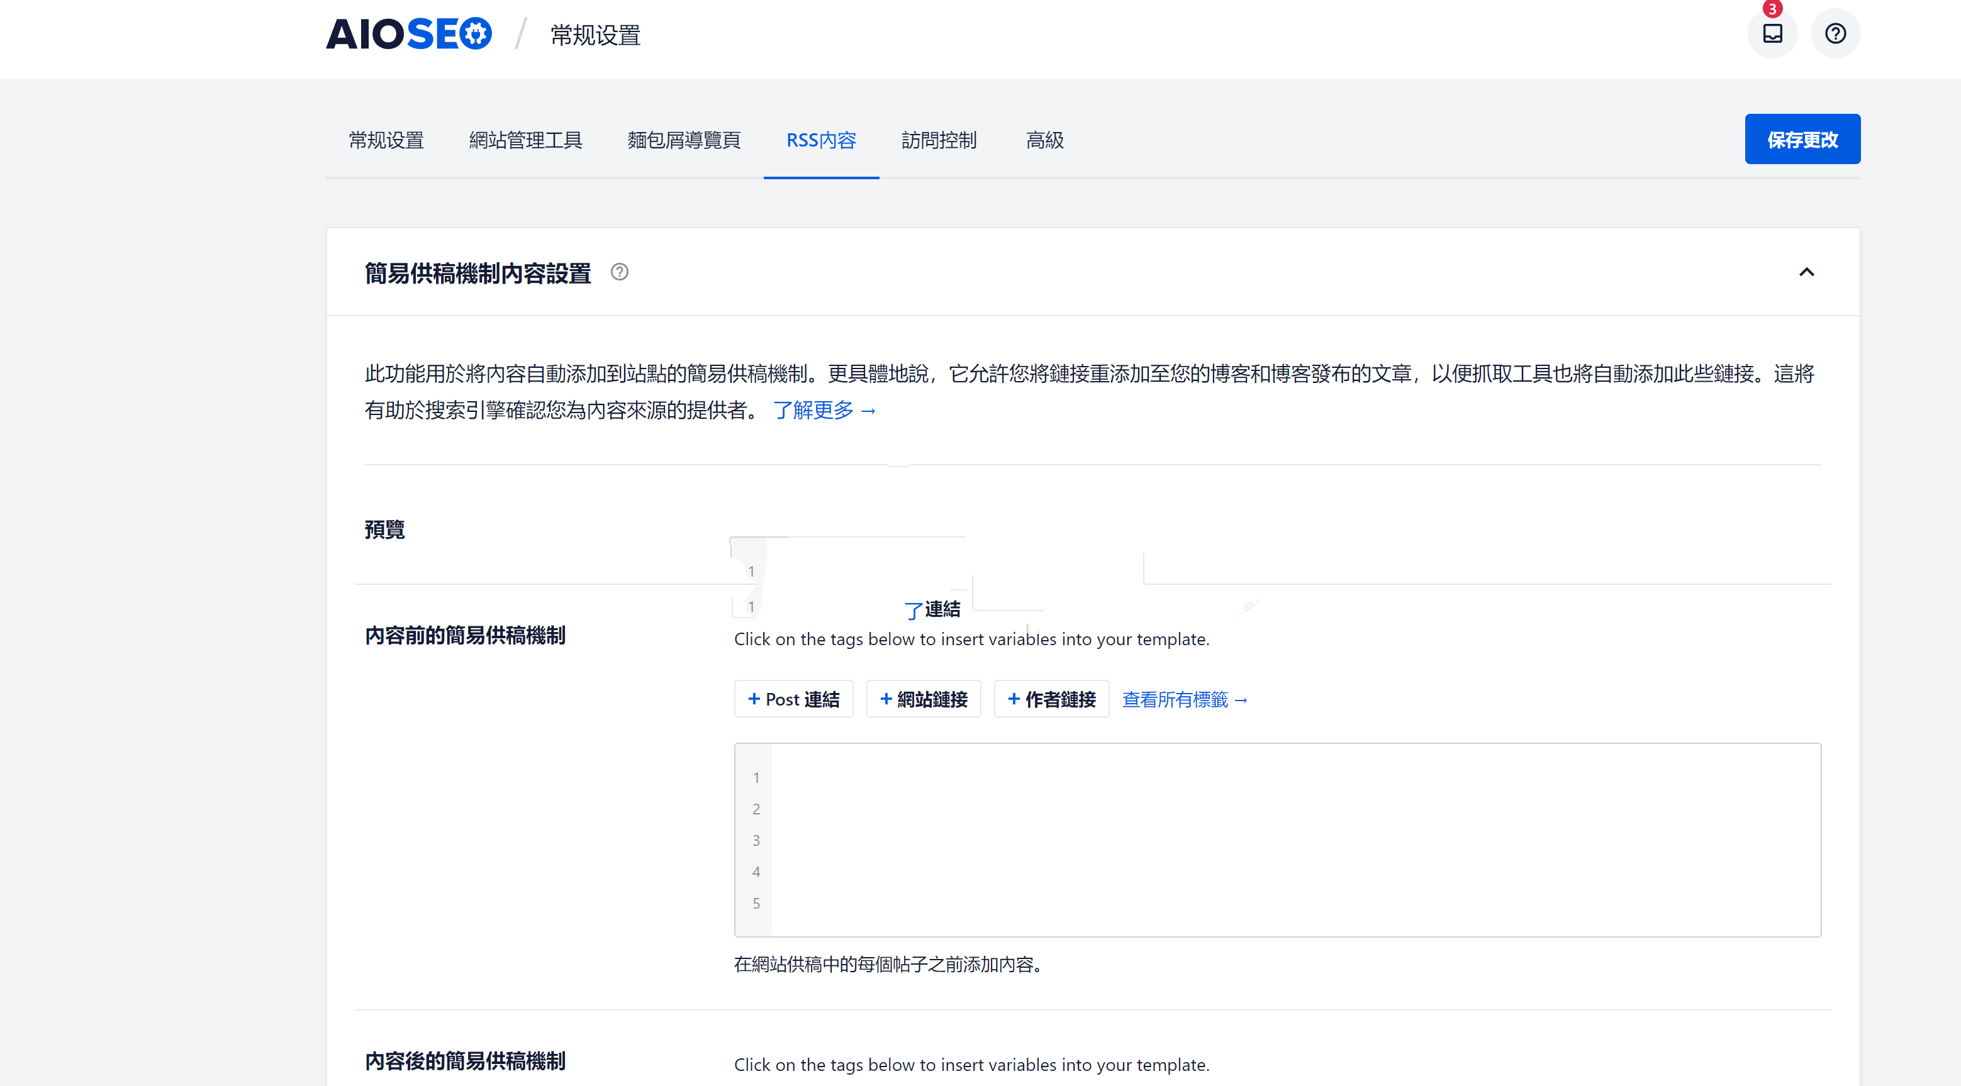Insert the Post 連結 tag
Image resolution: width=1961 pixels, height=1086 pixels.
point(793,699)
